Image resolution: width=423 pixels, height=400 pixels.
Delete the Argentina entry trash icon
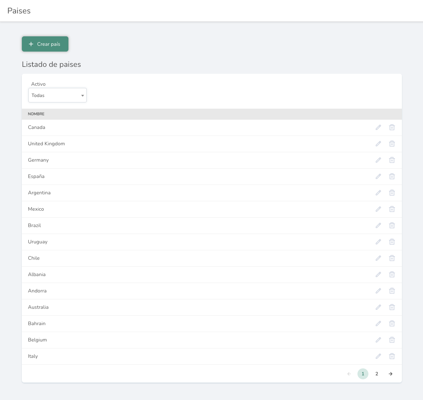[x=392, y=193]
